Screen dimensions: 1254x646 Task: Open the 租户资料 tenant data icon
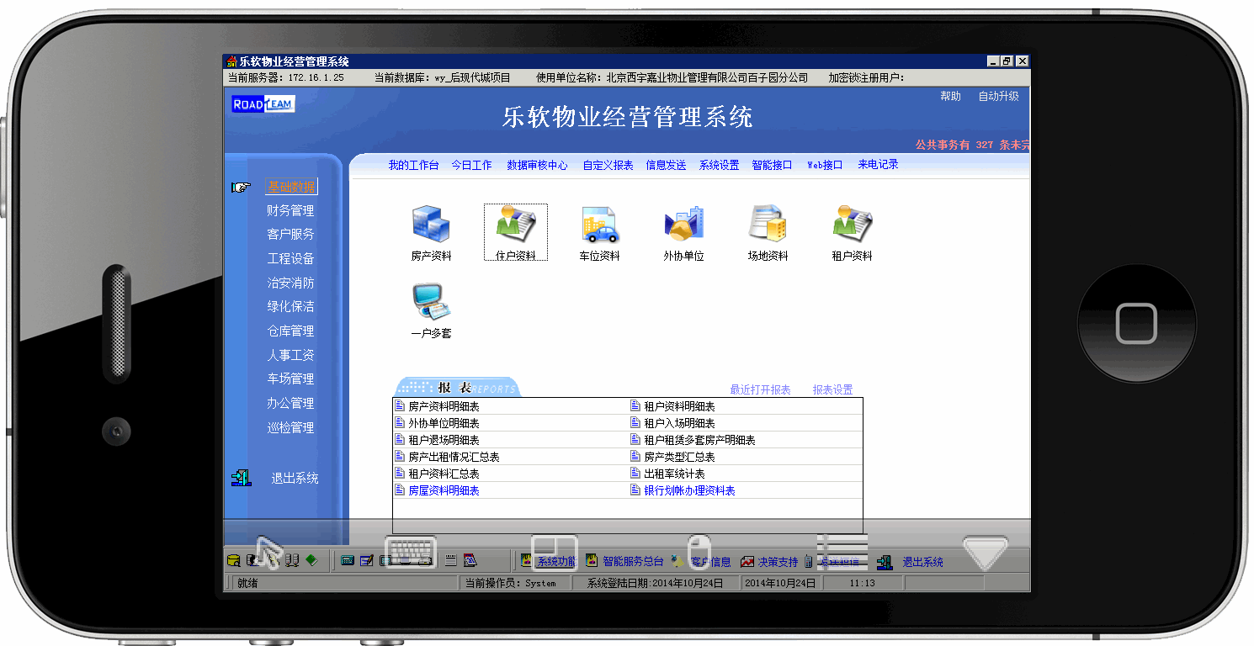(x=852, y=225)
